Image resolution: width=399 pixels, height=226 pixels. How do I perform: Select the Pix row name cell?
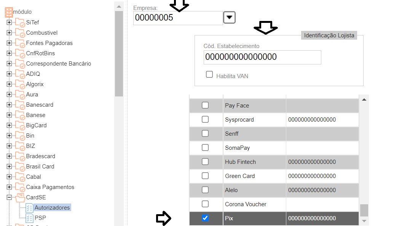[254, 218]
